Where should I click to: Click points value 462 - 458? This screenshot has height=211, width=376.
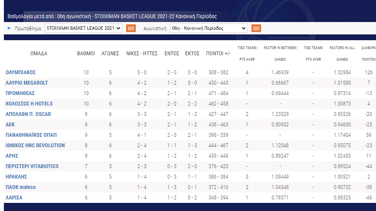pos(219,104)
